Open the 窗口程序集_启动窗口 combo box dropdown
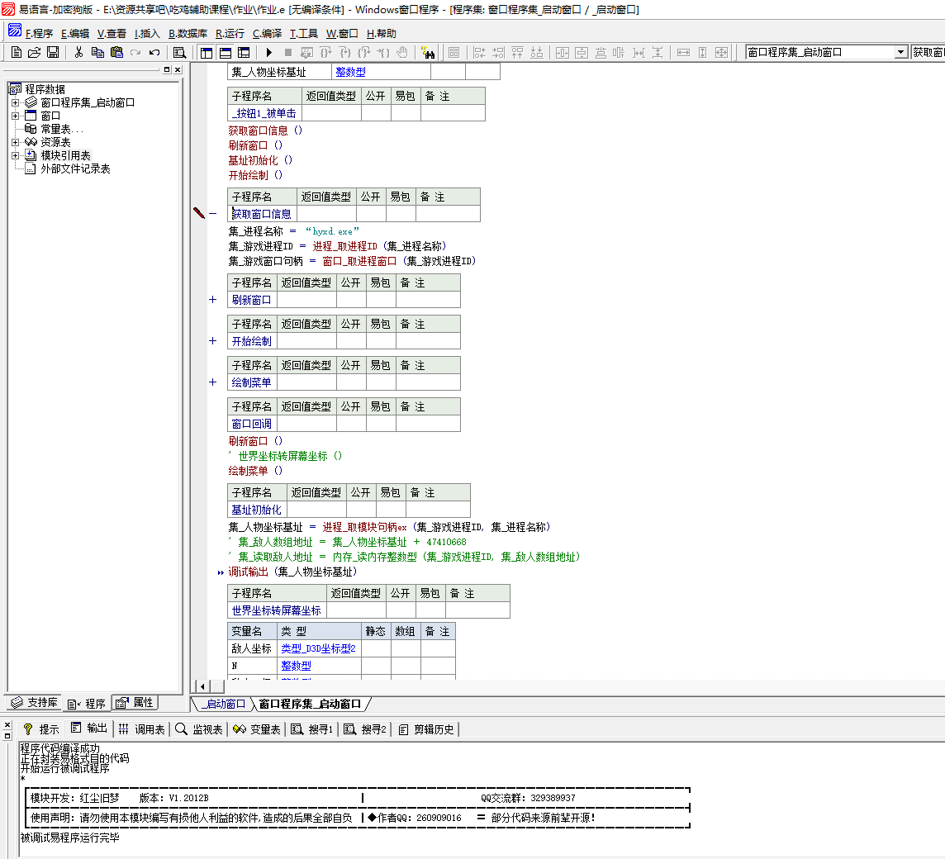The height and width of the screenshot is (859, 945). [x=900, y=52]
